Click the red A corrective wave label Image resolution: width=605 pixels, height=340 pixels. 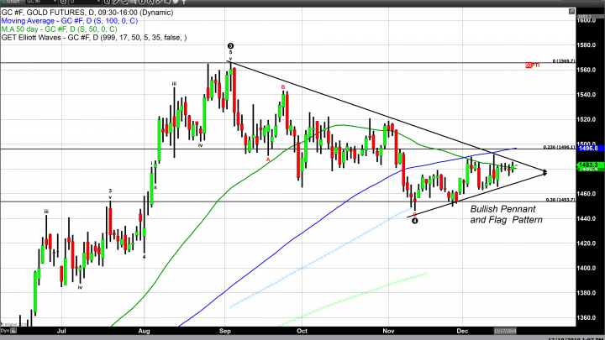coord(268,159)
